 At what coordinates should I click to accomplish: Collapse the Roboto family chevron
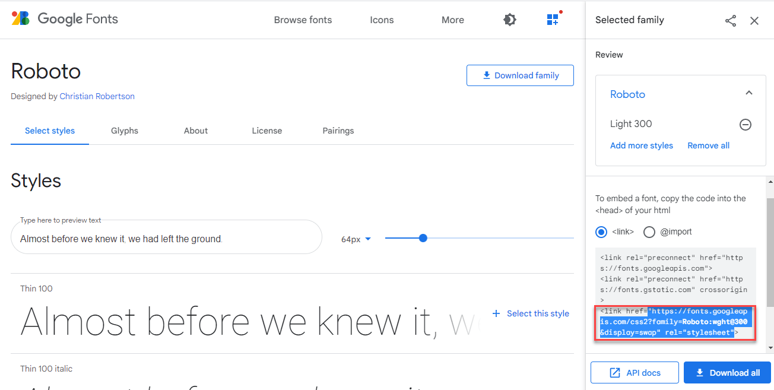(749, 93)
